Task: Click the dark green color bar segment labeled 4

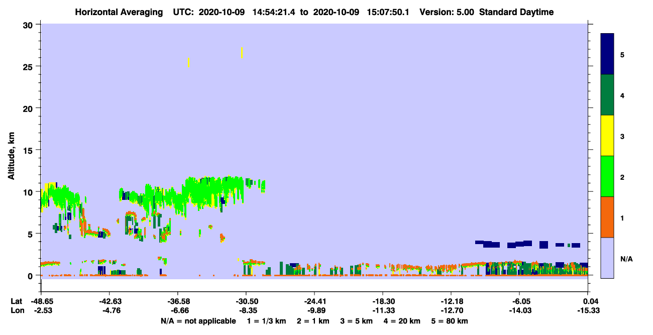Action: coord(607,95)
